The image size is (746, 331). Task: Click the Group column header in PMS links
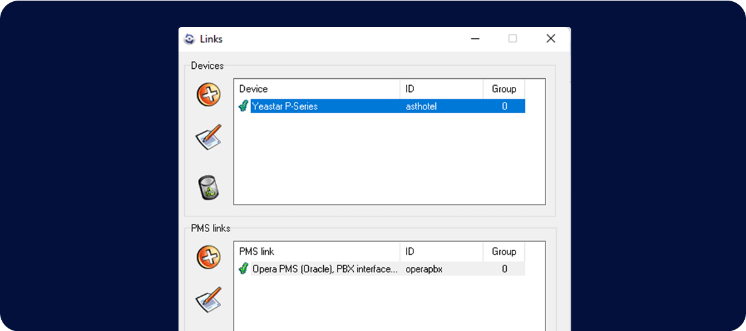tap(504, 252)
